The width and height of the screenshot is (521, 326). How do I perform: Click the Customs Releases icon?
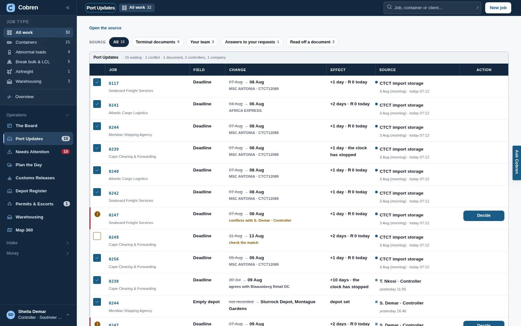(9, 178)
